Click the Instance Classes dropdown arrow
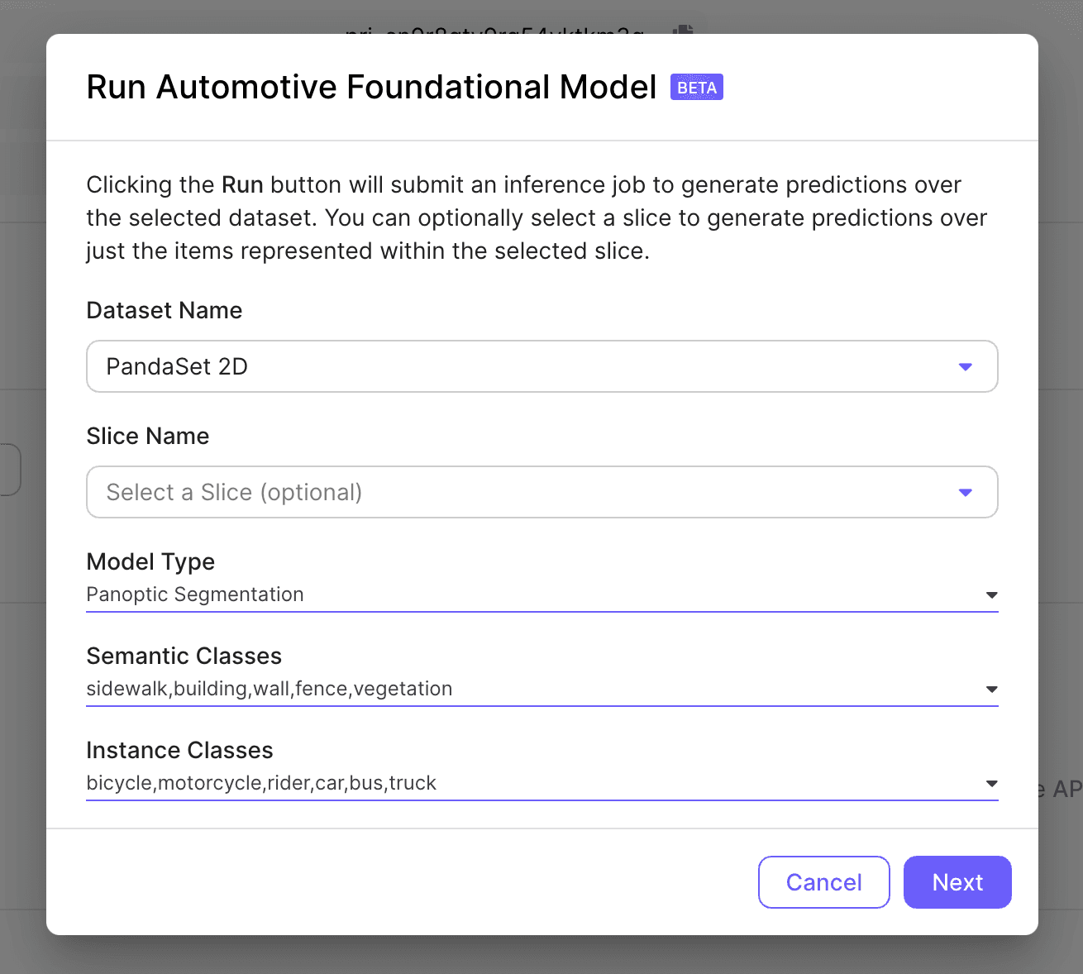Screen dimensions: 1083x974 pyautogui.click(x=991, y=784)
